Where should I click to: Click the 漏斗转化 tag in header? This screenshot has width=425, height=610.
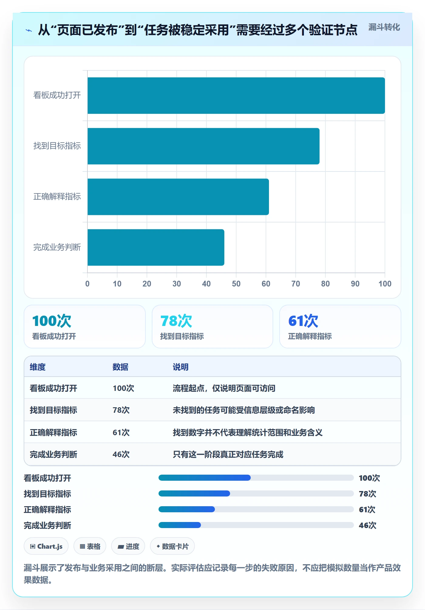coord(384,27)
